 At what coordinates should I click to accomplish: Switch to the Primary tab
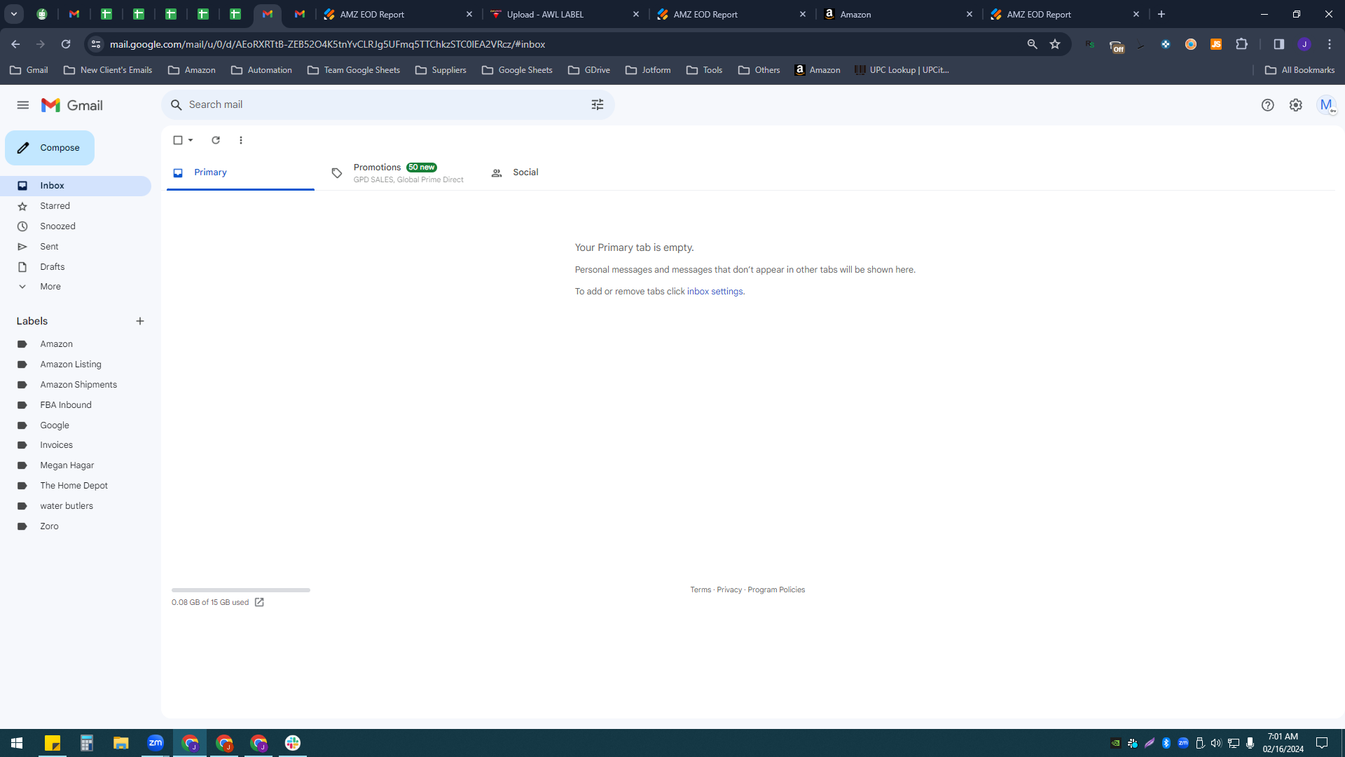point(240,172)
